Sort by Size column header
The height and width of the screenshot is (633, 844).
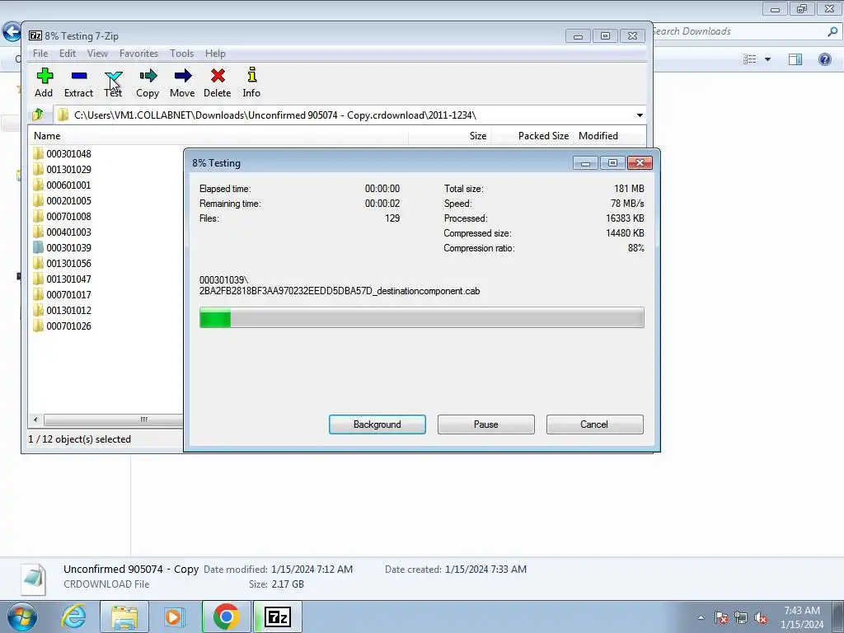tap(449, 136)
